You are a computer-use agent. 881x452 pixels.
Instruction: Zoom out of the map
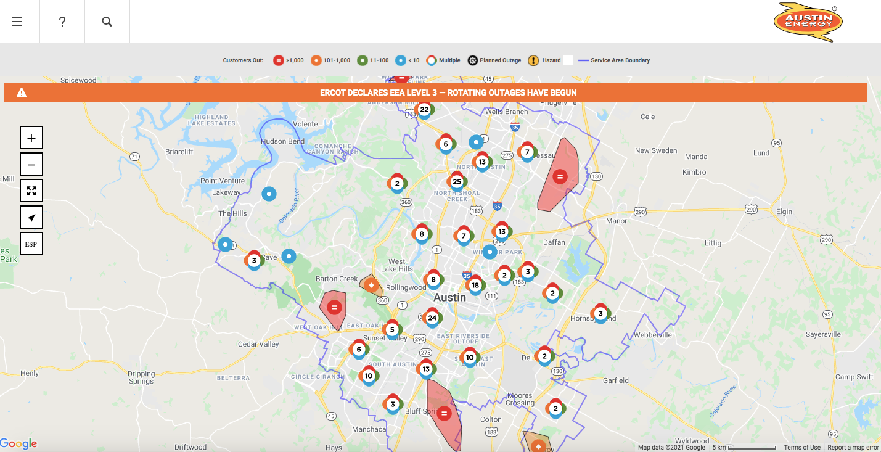pos(31,164)
